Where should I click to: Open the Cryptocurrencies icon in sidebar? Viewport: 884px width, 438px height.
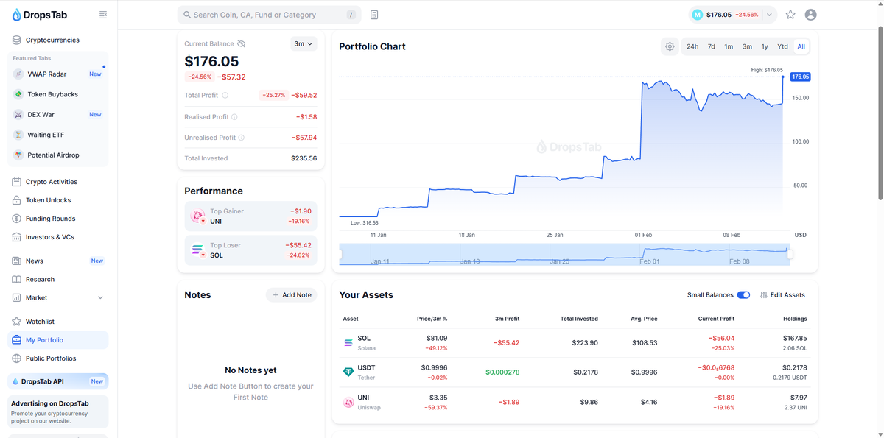pyautogui.click(x=16, y=40)
